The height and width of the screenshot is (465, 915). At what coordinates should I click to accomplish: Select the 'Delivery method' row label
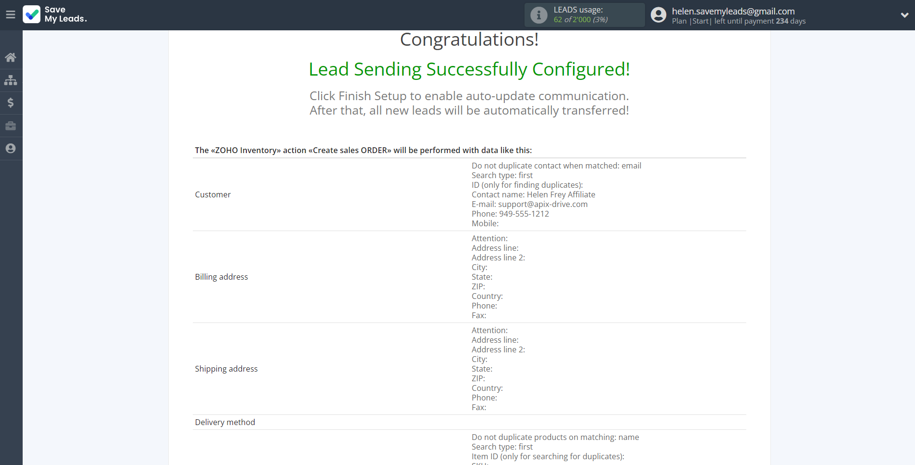click(x=225, y=422)
